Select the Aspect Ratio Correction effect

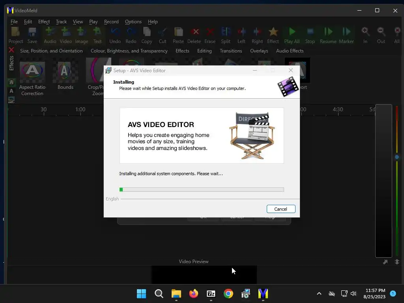(x=32, y=77)
